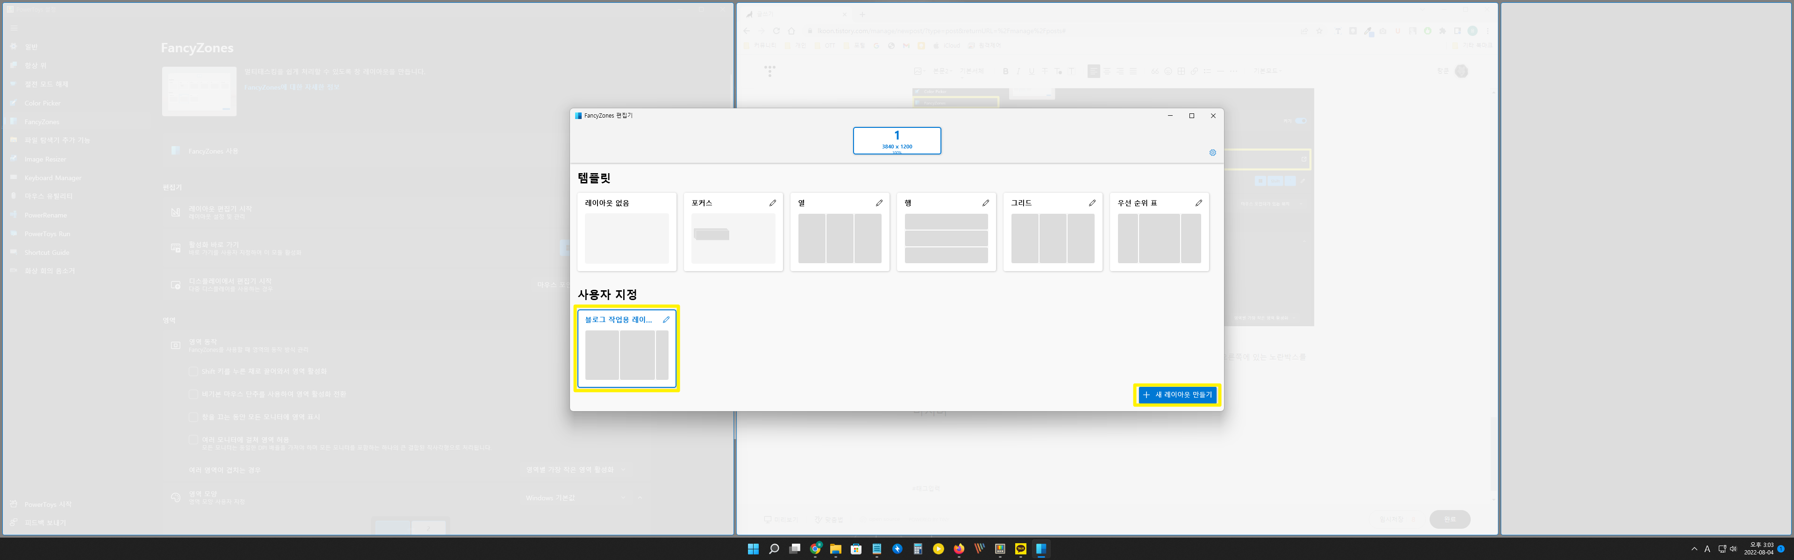Image resolution: width=1794 pixels, height=560 pixels.
Task: Click the pencil edit icon on 포커스 template
Action: (x=772, y=203)
